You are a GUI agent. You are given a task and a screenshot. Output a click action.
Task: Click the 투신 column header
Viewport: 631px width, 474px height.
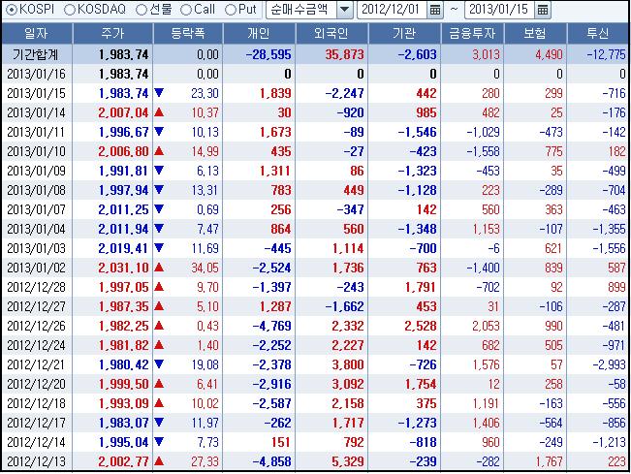click(x=598, y=33)
